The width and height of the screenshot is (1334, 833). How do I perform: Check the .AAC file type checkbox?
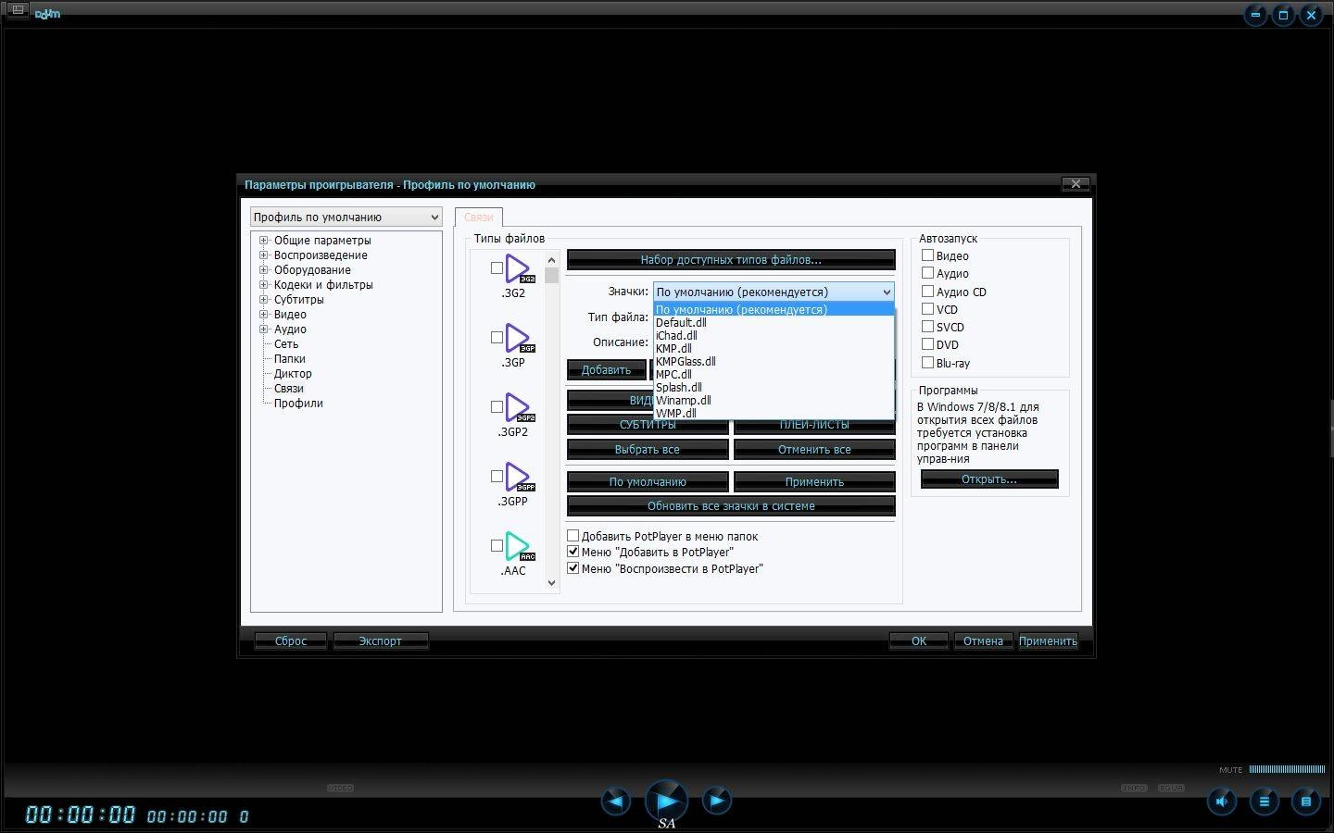click(x=497, y=546)
